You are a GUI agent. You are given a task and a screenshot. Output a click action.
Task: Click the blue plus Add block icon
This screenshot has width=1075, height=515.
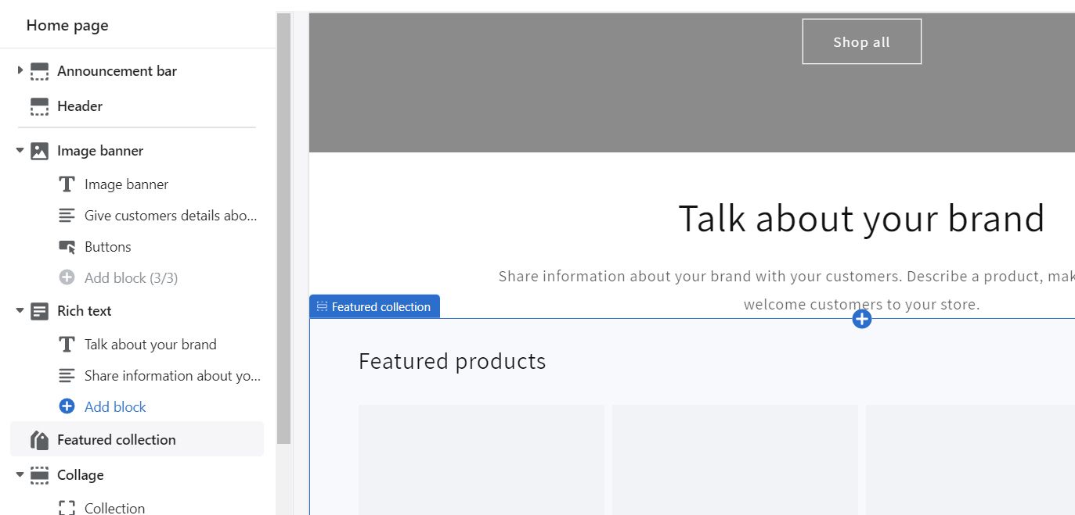tap(67, 406)
